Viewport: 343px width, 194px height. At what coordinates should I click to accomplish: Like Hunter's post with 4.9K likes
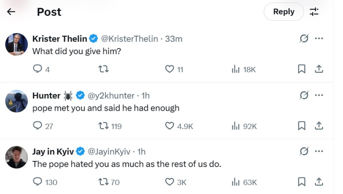(170, 126)
